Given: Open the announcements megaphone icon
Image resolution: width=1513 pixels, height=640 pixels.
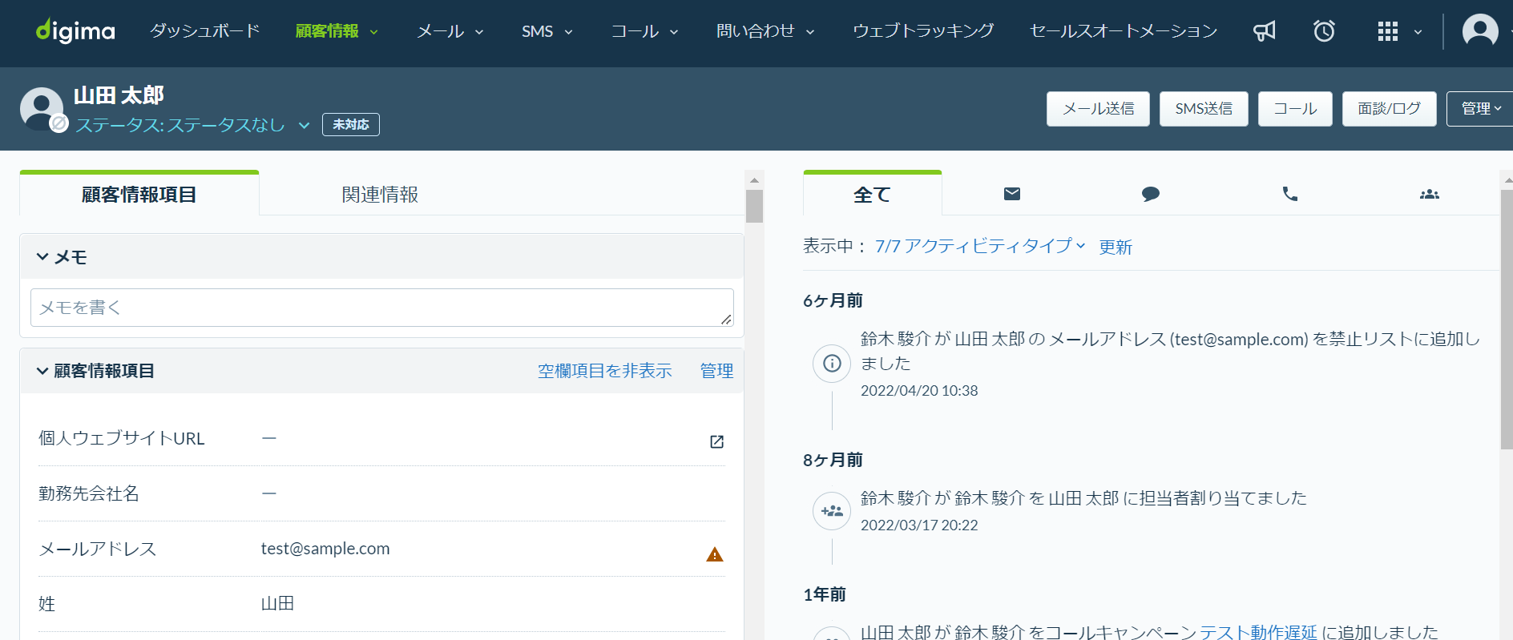Looking at the screenshot, I should [1265, 31].
